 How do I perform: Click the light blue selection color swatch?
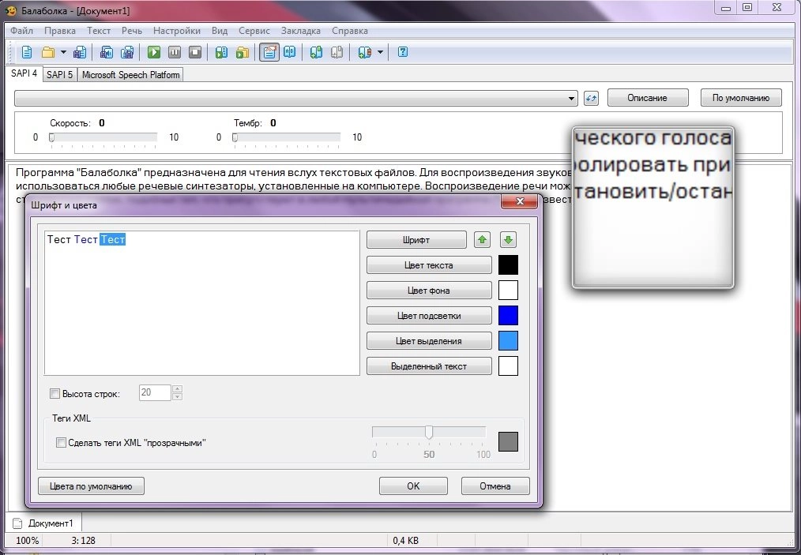click(x=508, y=341)
